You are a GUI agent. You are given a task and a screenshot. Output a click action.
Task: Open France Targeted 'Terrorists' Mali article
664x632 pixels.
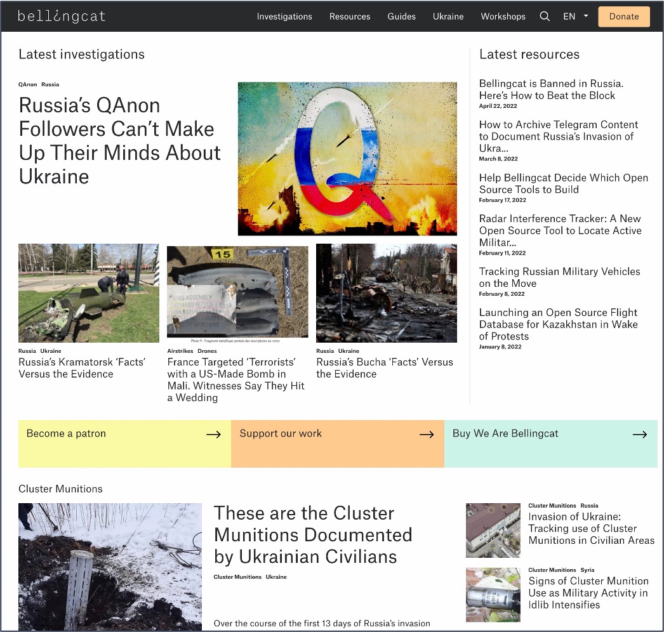pyautogui.click(x=236, y=379)
